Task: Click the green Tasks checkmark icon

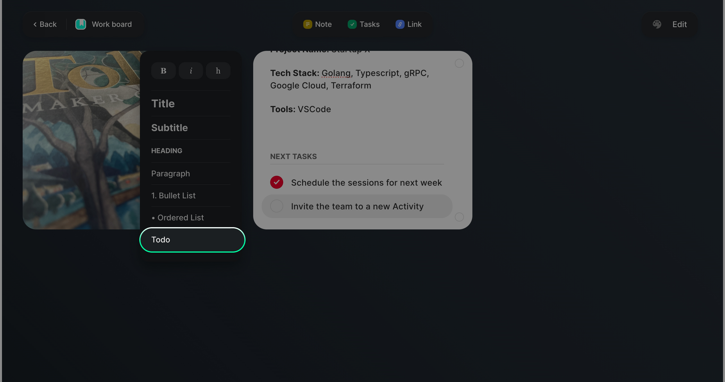Action: [352, 24]
